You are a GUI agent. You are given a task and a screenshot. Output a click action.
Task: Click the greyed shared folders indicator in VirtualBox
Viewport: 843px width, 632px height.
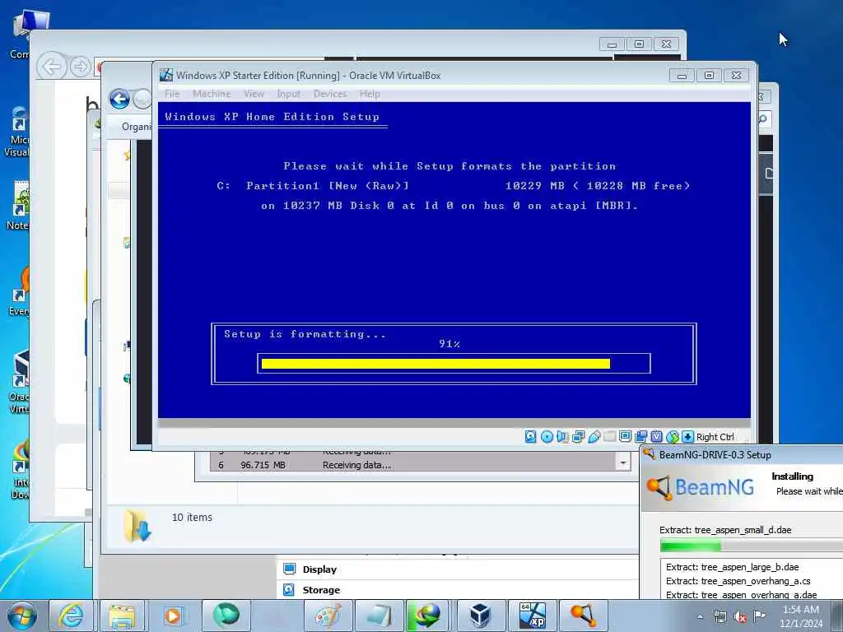(x=610, y=437)
